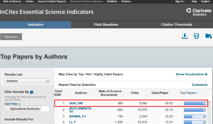Image resolution: width=213 pixels, height=124 pixels.
Task: Select the Indicators main tab
Action: (x=35, y=25)
